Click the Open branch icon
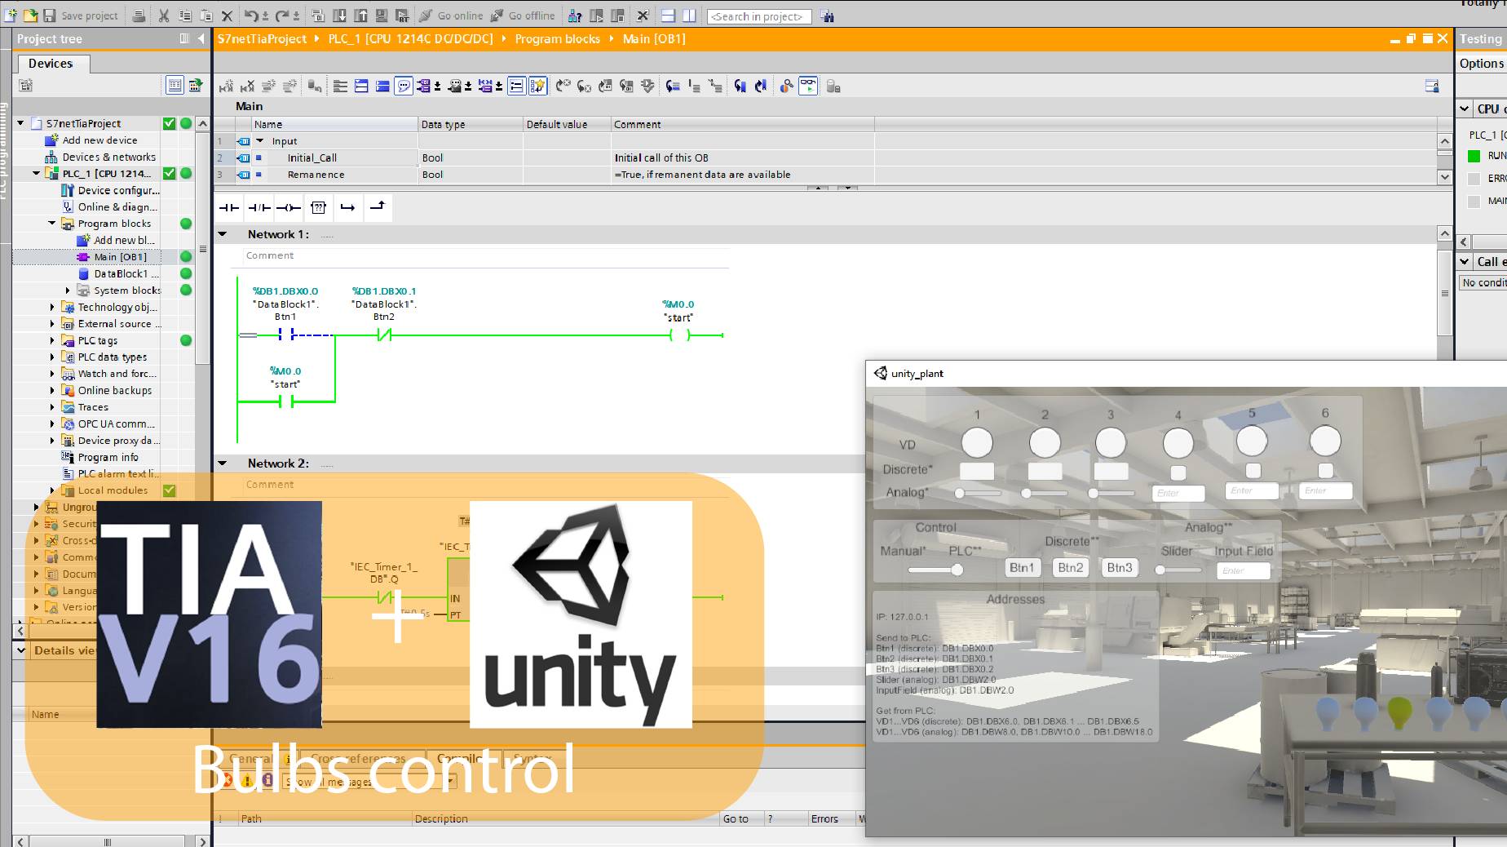 coord(348,207)
